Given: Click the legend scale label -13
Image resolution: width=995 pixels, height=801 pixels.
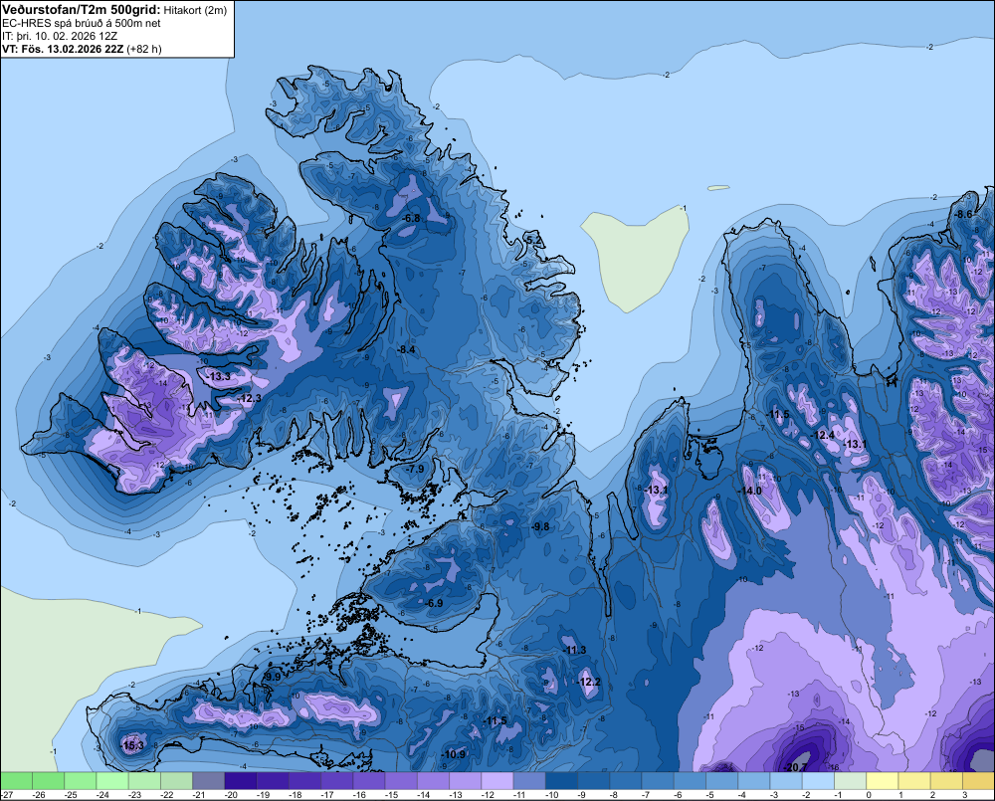Looking at the screenshot, I should click(455, 795).
